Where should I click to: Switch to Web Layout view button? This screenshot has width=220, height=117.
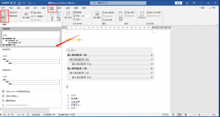click(186, 115)
